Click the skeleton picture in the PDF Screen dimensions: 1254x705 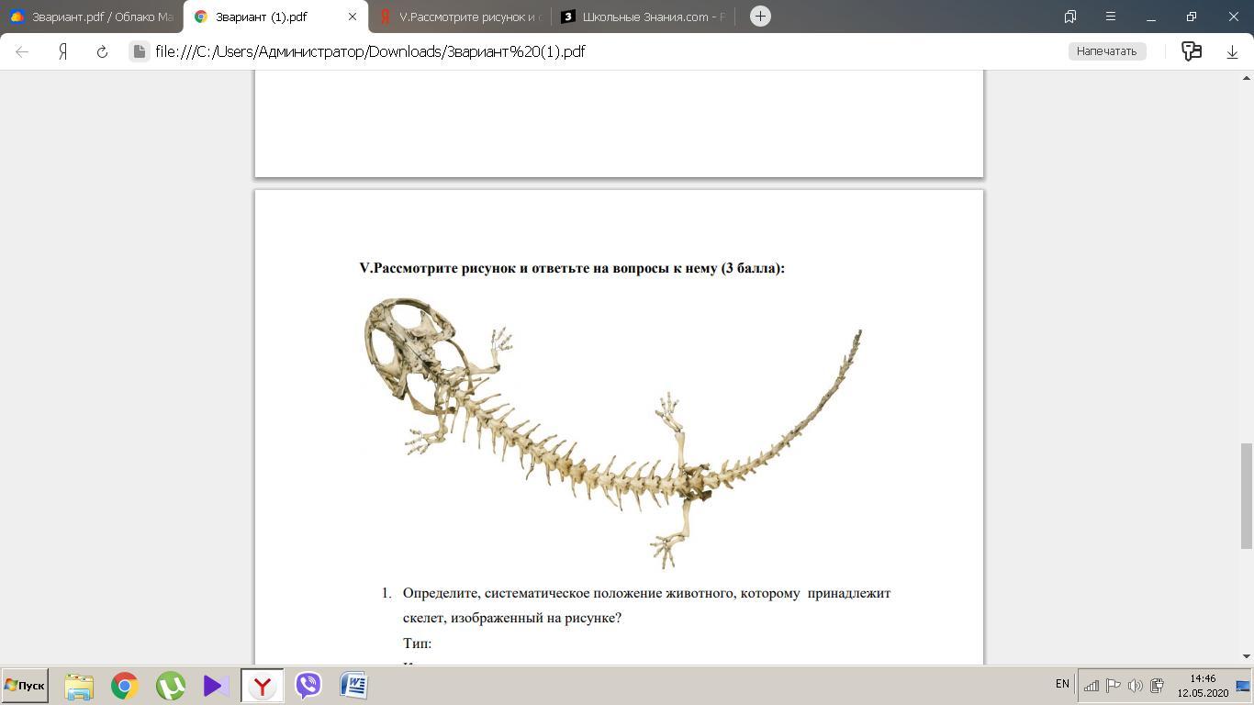click(x=612, y=432)
